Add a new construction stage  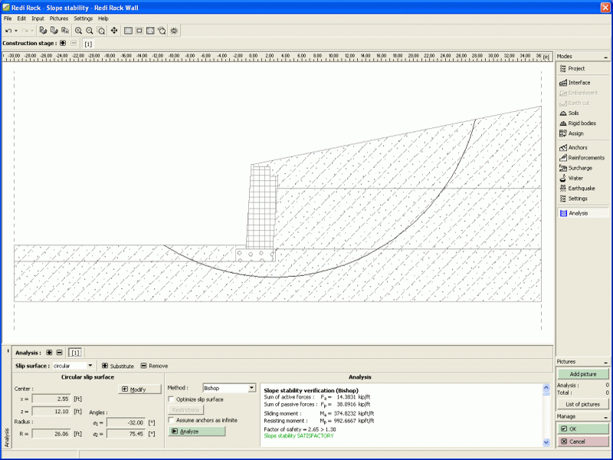point(63,43)
